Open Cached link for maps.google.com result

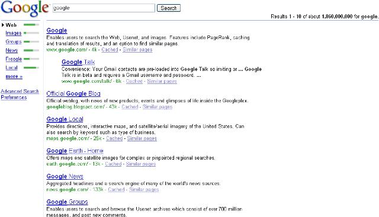pyautogui.click(x=114, y=138)
